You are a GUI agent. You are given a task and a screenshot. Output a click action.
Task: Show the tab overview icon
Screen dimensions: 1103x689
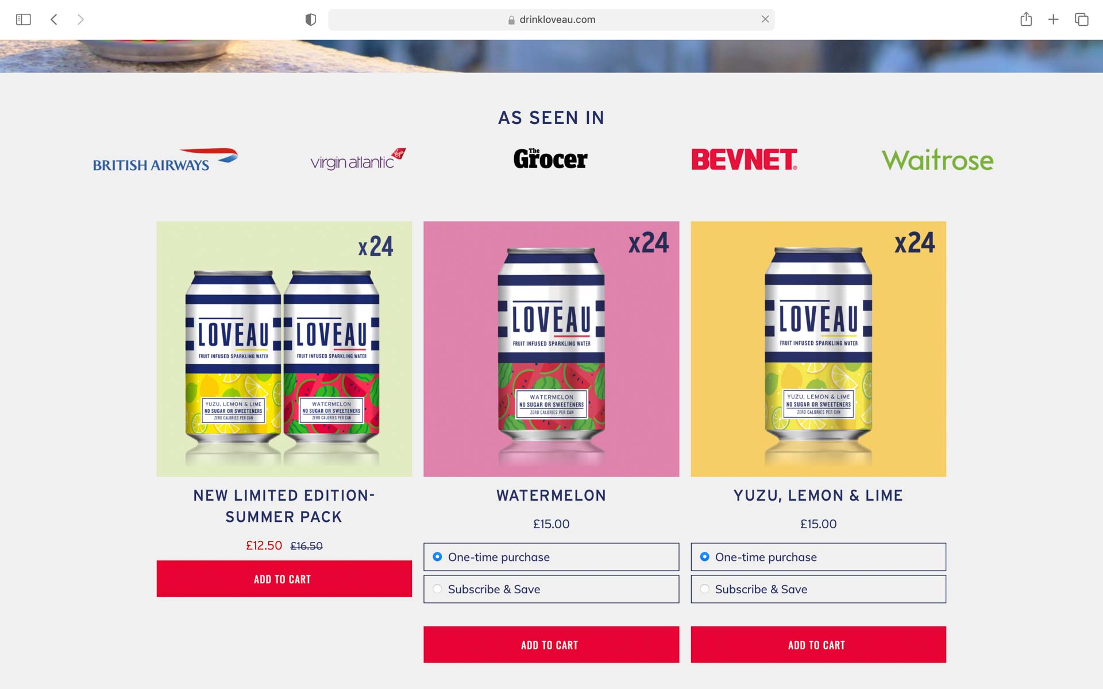click(x=1082, y=20)
